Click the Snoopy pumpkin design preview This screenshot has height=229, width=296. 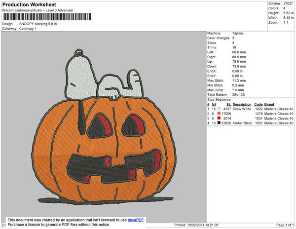coord(104,127)
